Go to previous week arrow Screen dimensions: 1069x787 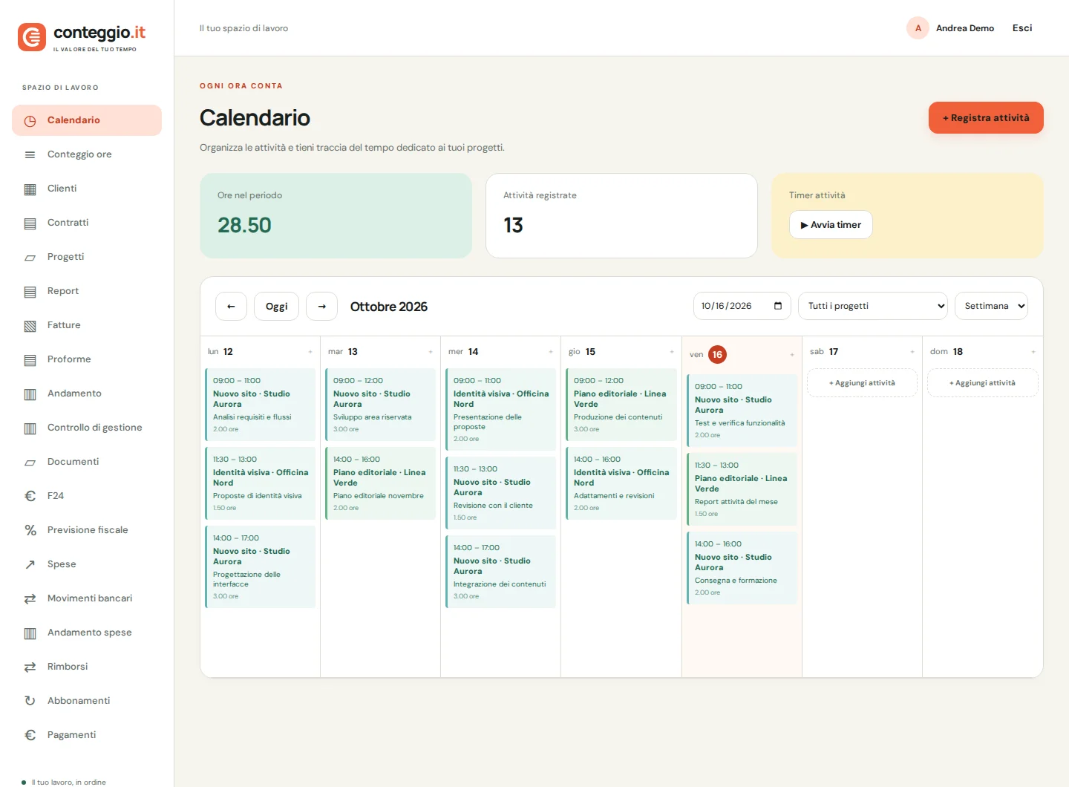(231, 306)
